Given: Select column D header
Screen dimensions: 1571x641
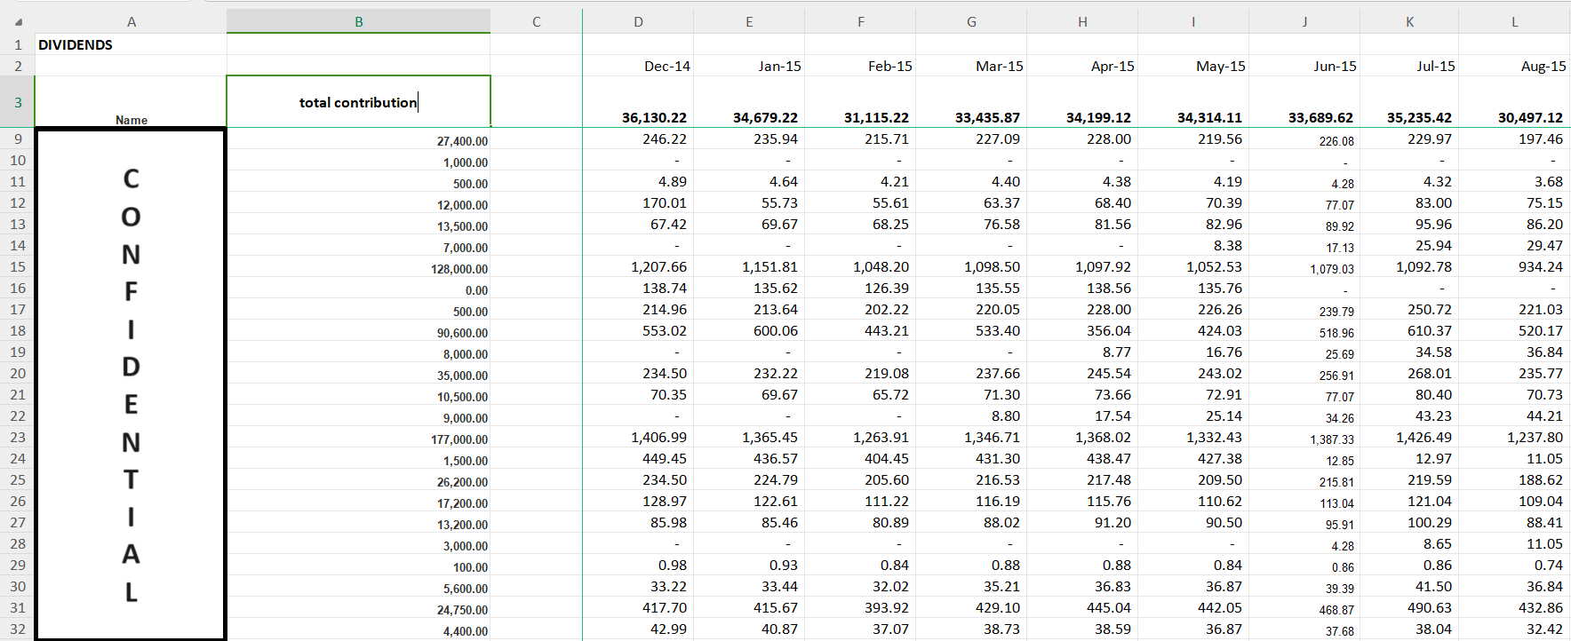Looking at the screenshot, I should pos(638,21).
